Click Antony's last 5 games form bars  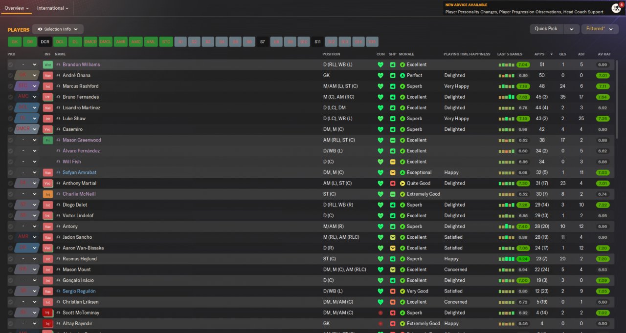tap(507, 227)
